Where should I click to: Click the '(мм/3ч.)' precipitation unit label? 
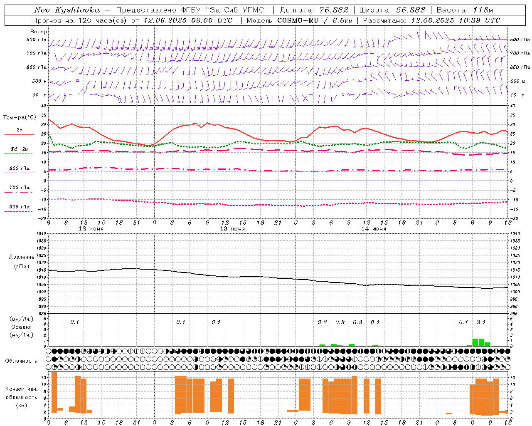22,319
